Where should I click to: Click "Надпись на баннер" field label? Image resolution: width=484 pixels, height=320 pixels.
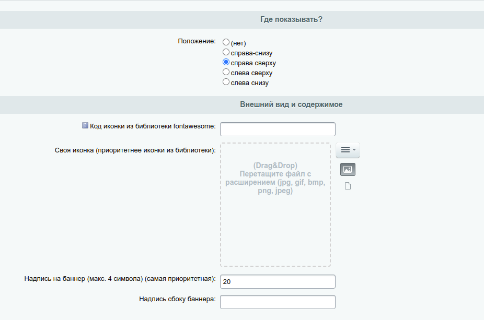(x=120, y=279)
